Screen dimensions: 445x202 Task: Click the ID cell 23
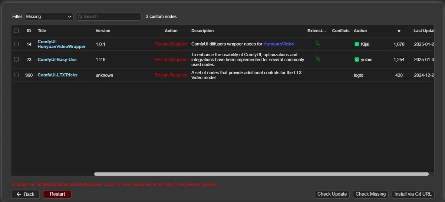click(29, 60)
